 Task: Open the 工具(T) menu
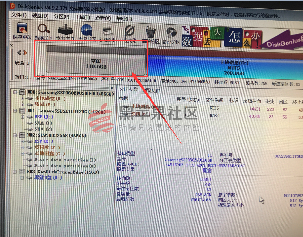tap(82, 17)
